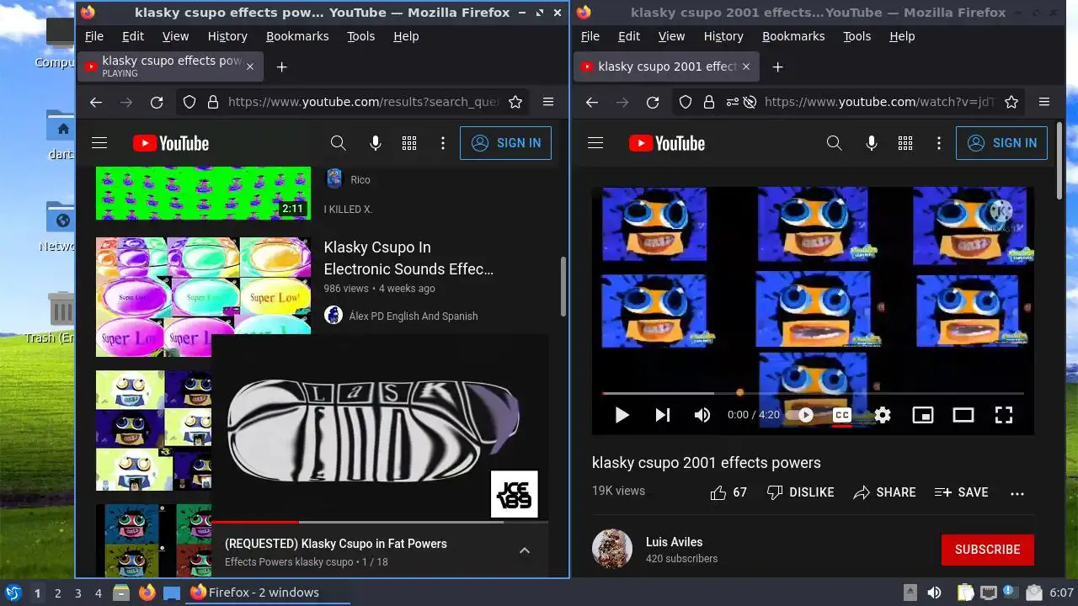Seek on the video progress bar

(813, 393)
